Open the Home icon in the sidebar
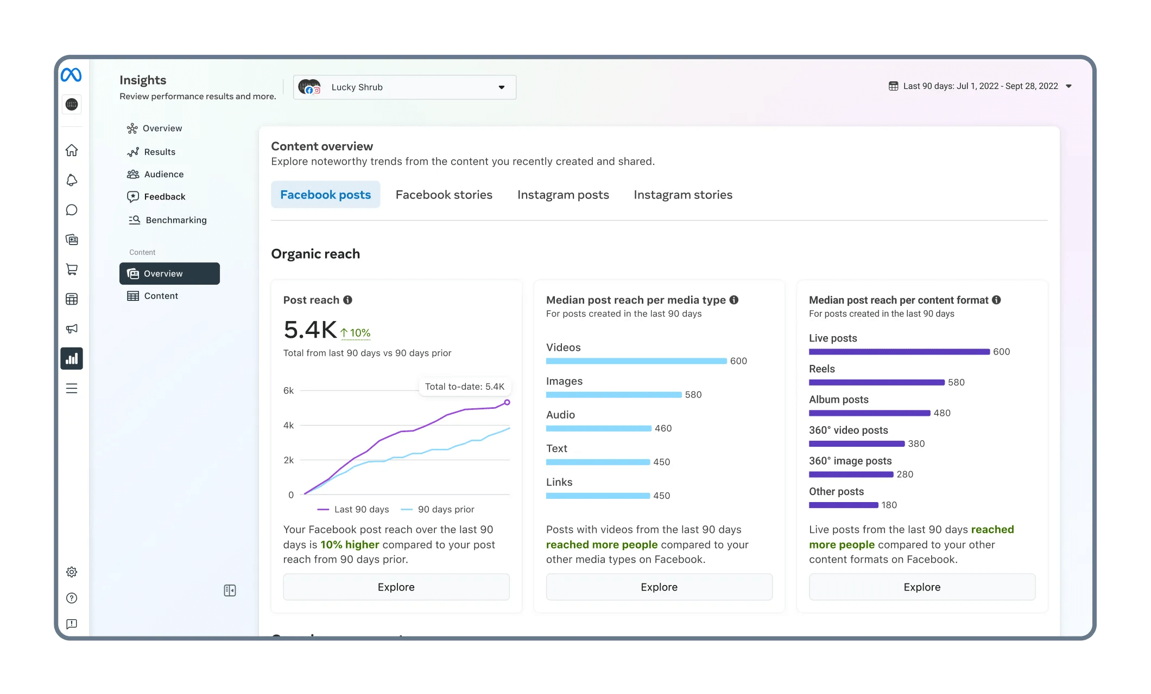The width and height of the screenshot is (1151, 694). coord(71,150)
